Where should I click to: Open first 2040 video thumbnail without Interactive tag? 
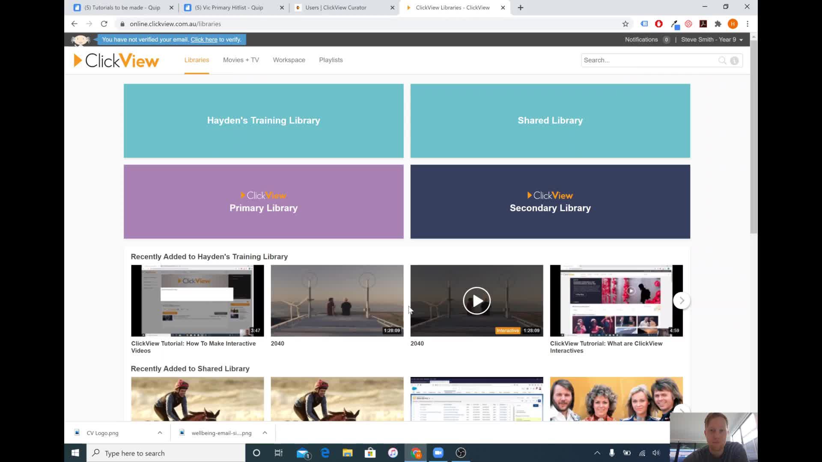point(337,301)
